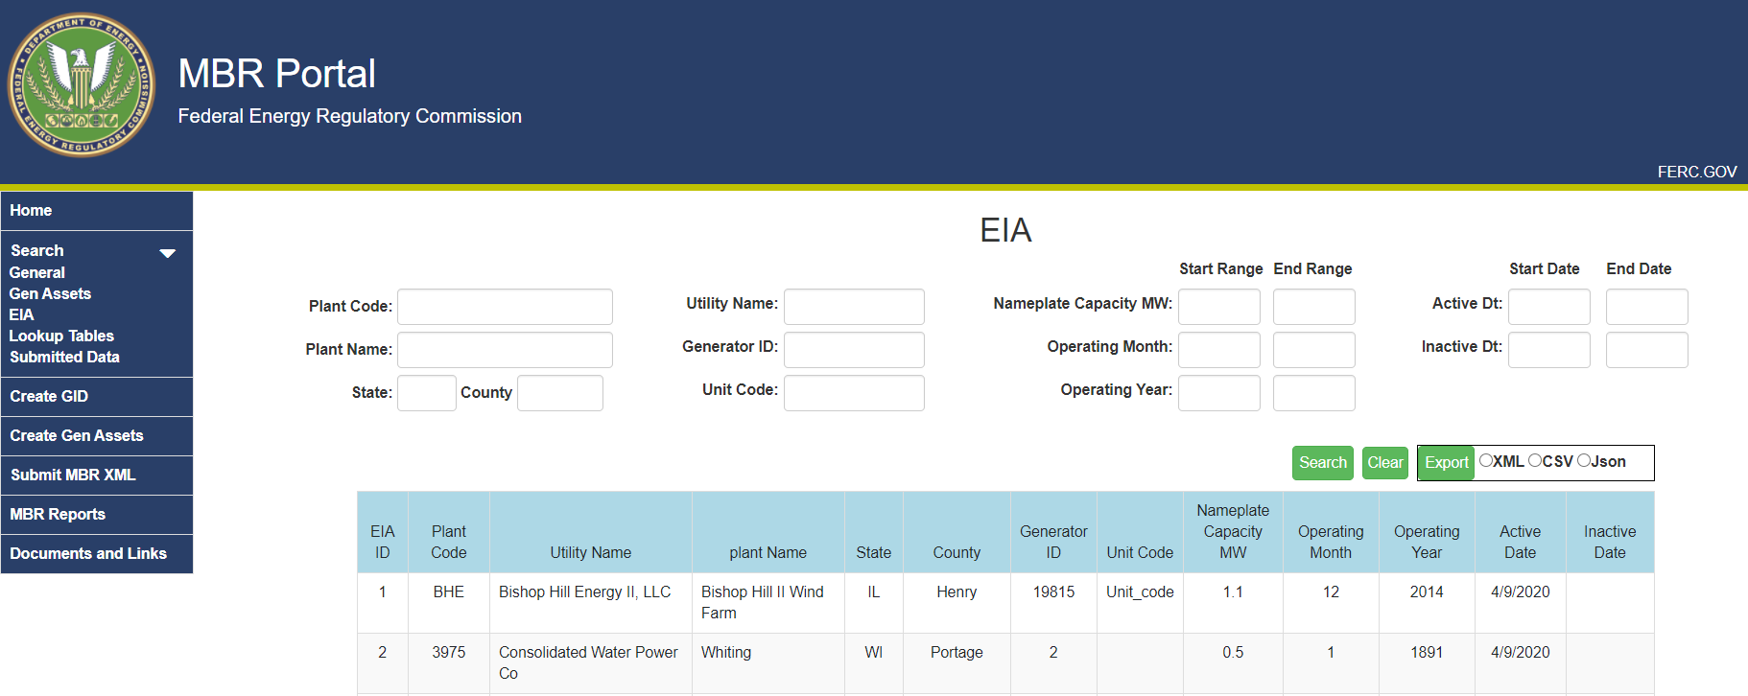The image size is (1748, 696).
Task: Open Documents and Links page
Action: tap(88, 554)
